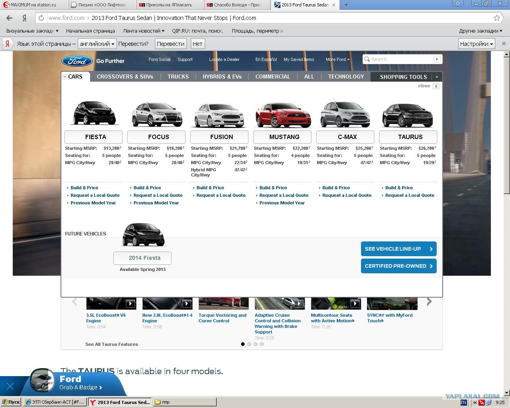Submit the search with the arrow button
Viewport: 510px width, 408px height.
pyautogui.click(x=437, y=59)
